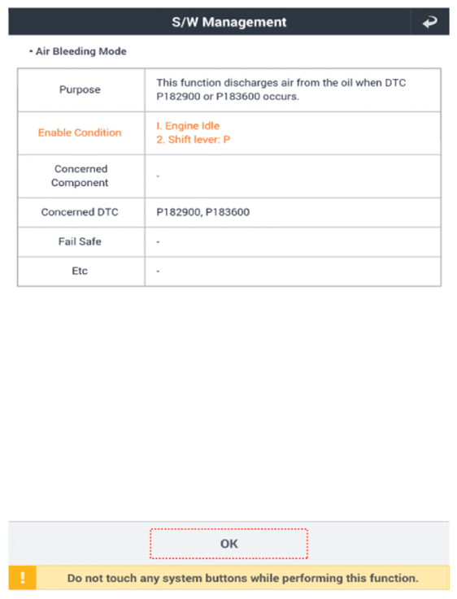
Task: Select the Purpose row label
Action: coord(80,89)
